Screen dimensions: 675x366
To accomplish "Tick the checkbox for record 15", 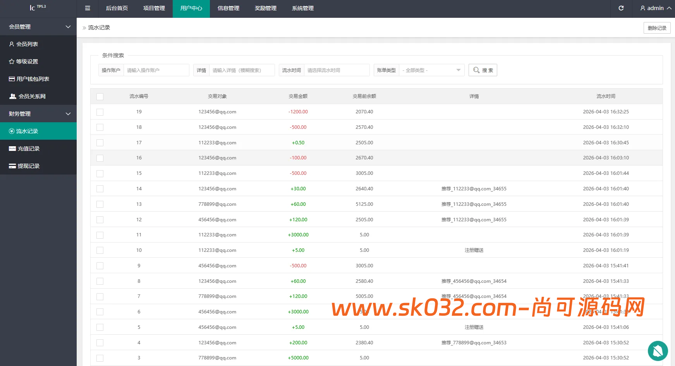I will pyautogui.click(x=100, y=173).
